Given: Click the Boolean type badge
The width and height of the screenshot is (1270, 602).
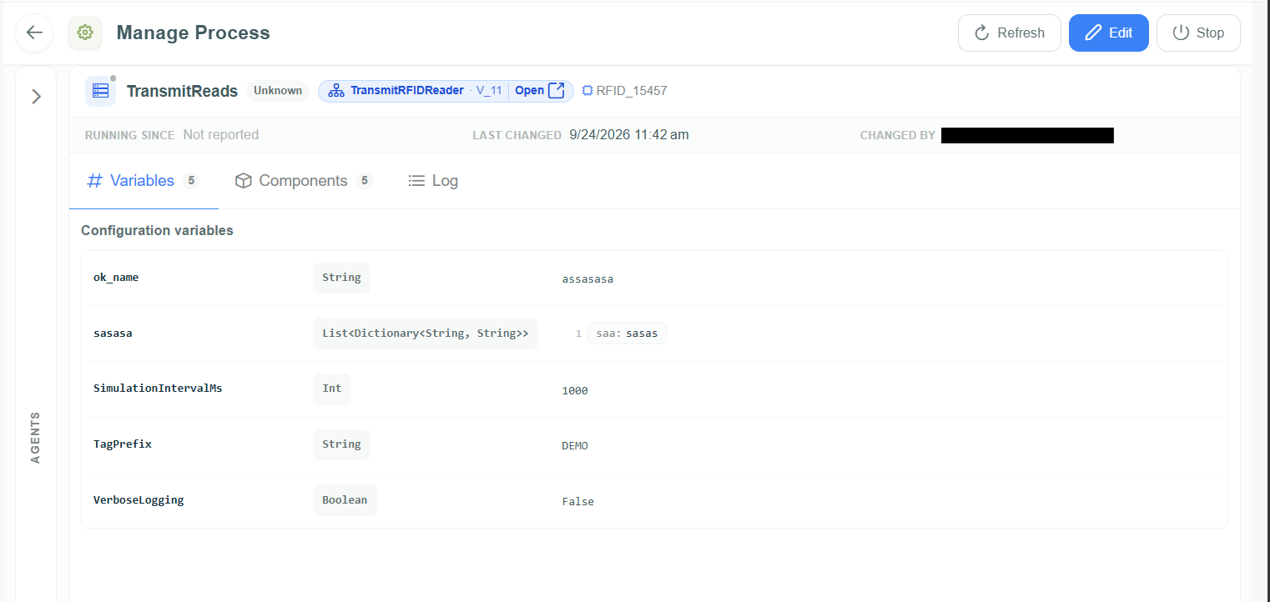Looking at the screenshot, I should [x=345, y=500].
